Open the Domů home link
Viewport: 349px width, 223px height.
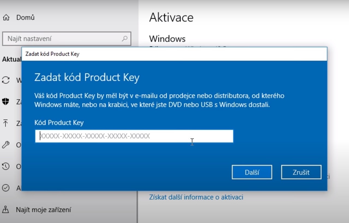[25, 17]
